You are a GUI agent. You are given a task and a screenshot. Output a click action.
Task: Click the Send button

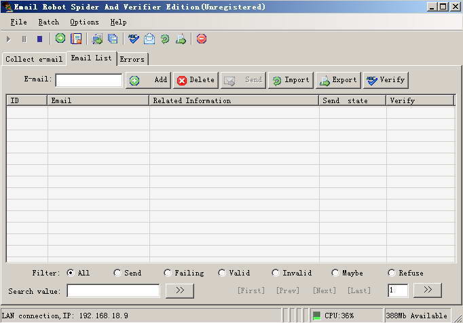[243, 80]
